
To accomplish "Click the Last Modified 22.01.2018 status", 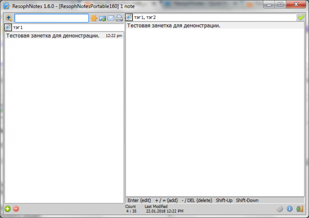I will 164,209.
